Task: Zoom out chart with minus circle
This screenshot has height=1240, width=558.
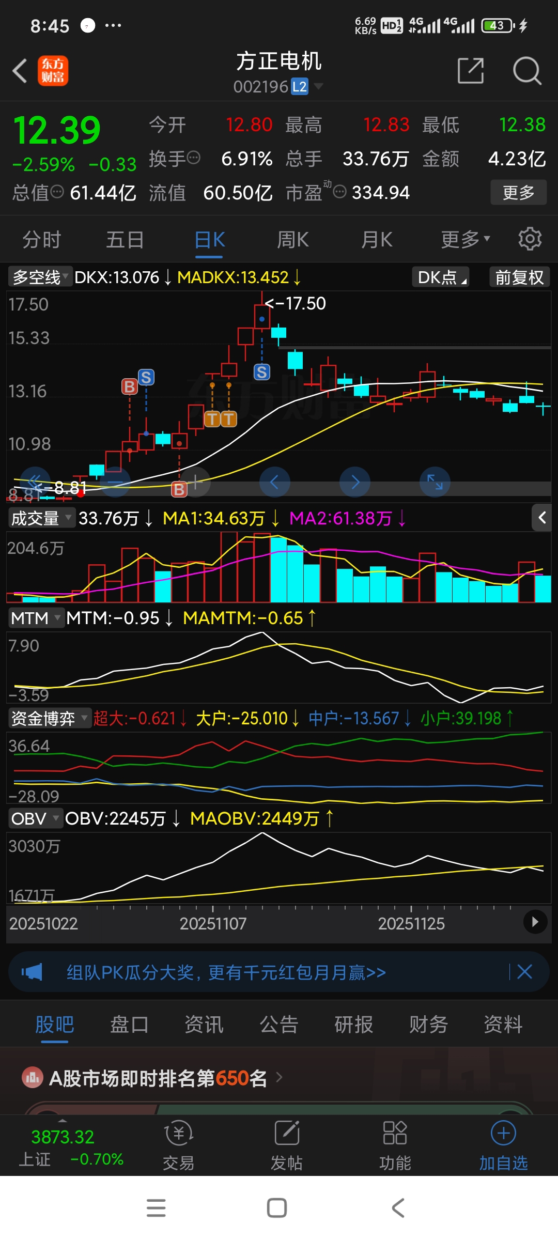Action: (x=115, y=482)
